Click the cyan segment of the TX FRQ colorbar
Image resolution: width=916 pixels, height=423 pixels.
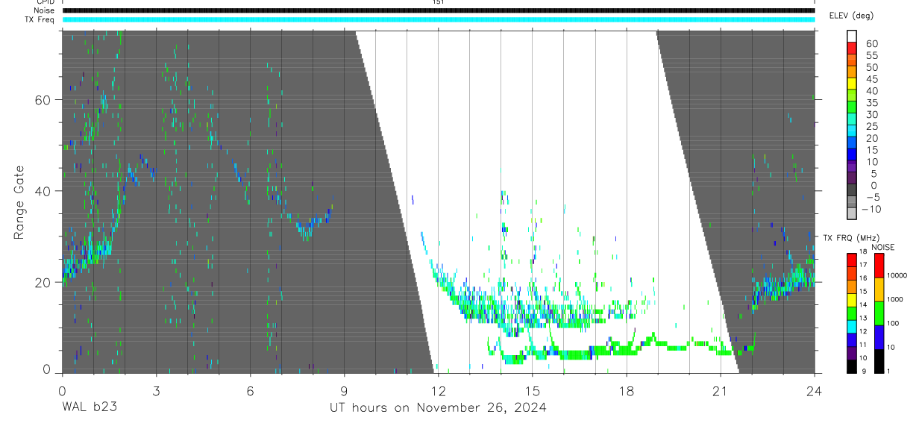(852, 327)
